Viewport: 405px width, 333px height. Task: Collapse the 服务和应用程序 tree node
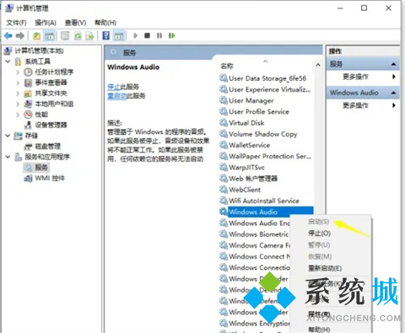click(x=8, y=157)
